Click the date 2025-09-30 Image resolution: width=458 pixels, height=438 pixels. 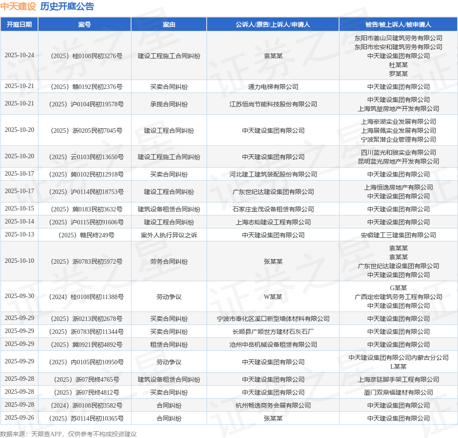point(19,296)
